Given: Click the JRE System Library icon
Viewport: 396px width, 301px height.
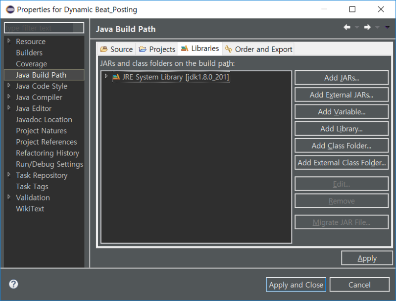Looking at the screenshot, I should [116, 77].
